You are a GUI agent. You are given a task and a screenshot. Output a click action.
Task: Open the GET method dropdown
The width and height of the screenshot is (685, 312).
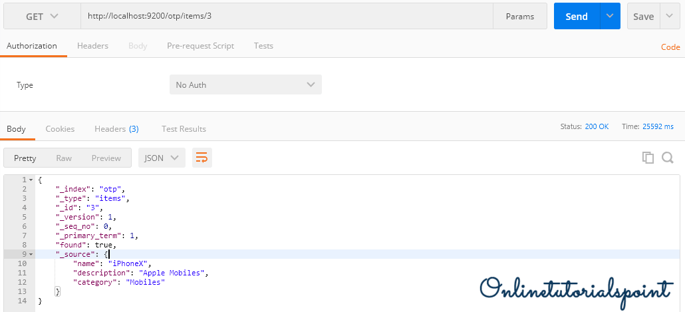click(x=42, y=17)
